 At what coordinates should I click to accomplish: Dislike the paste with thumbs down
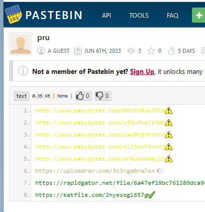point(102,96)
